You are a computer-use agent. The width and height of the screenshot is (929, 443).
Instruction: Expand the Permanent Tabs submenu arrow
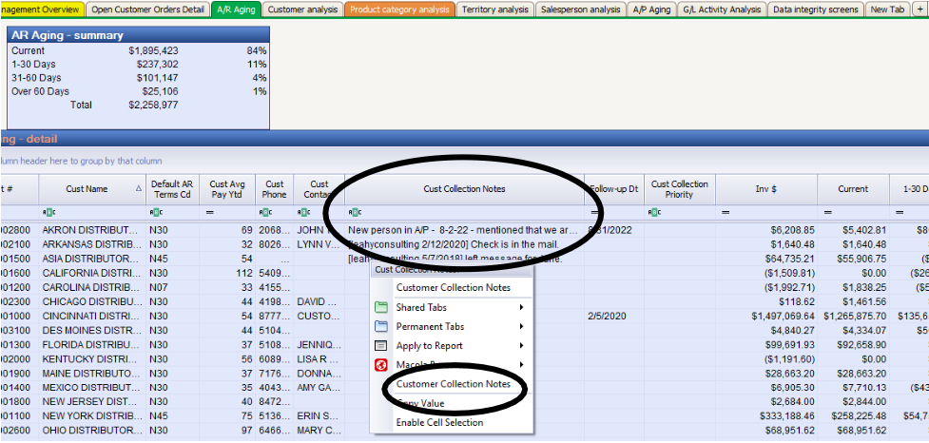(521, 326)
